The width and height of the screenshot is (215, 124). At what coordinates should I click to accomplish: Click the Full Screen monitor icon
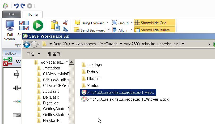tap(10, 25)
